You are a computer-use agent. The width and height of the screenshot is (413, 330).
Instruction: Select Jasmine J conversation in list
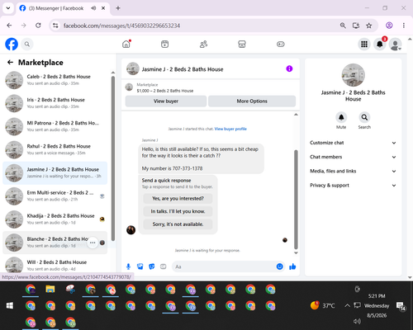55,172
